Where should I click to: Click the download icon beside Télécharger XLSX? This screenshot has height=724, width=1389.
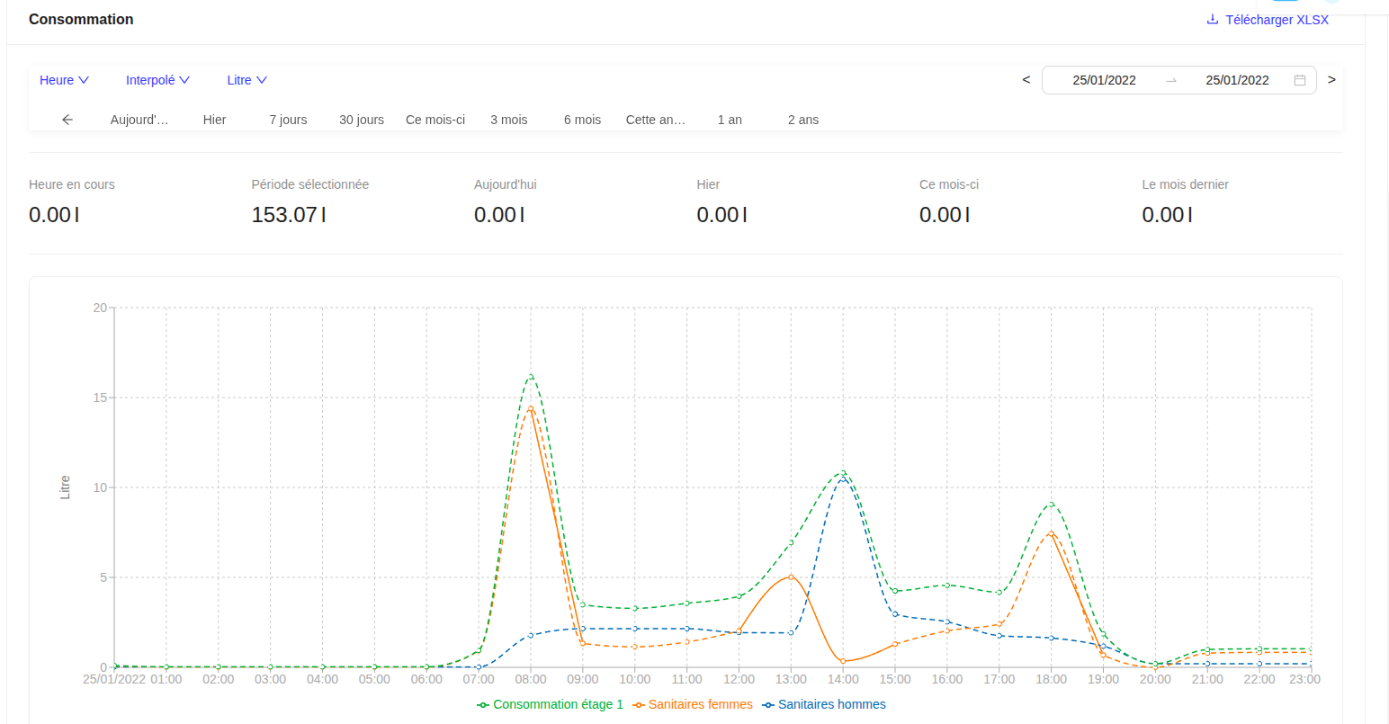[1213, 19]
